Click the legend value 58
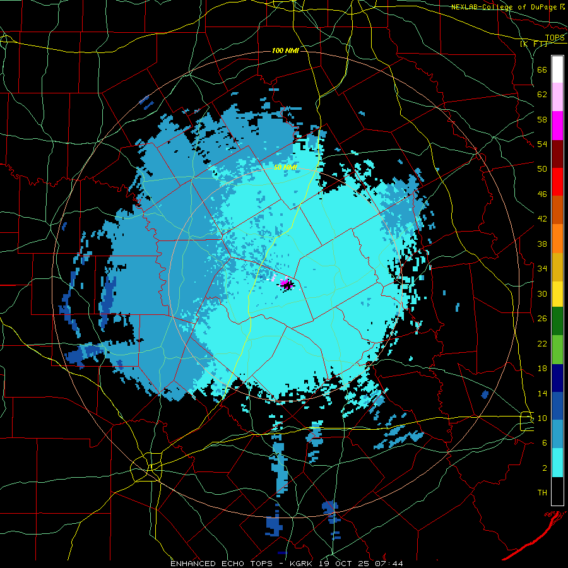 click(542, 119)
